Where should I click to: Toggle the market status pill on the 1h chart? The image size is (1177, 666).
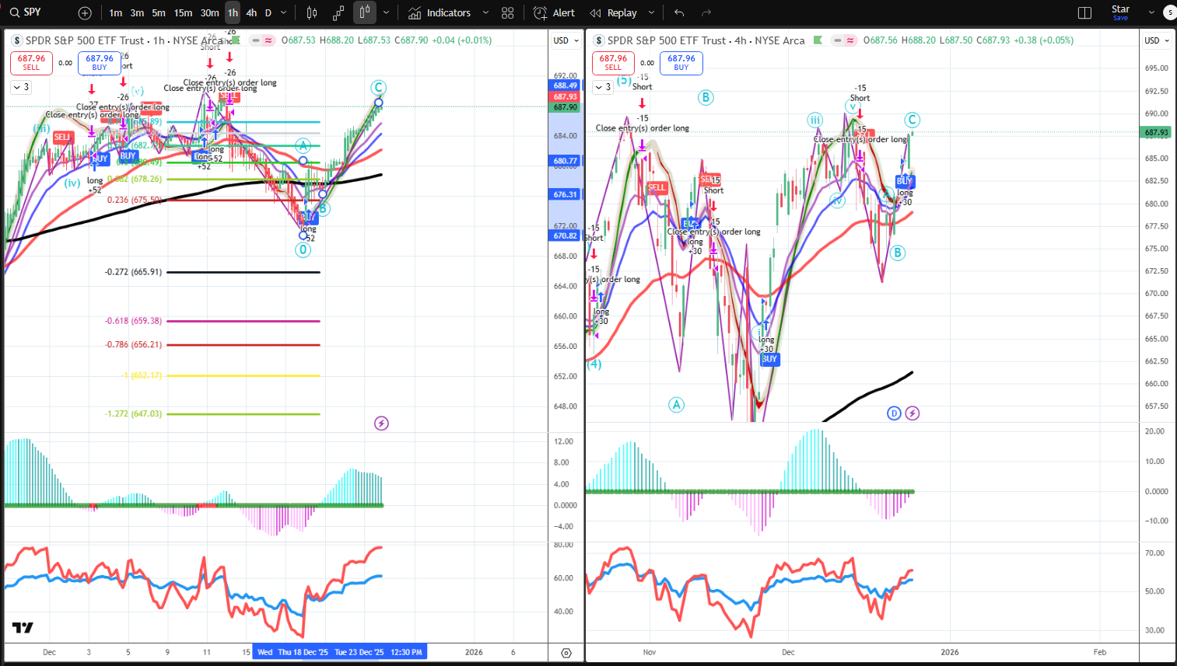[263, 40]
